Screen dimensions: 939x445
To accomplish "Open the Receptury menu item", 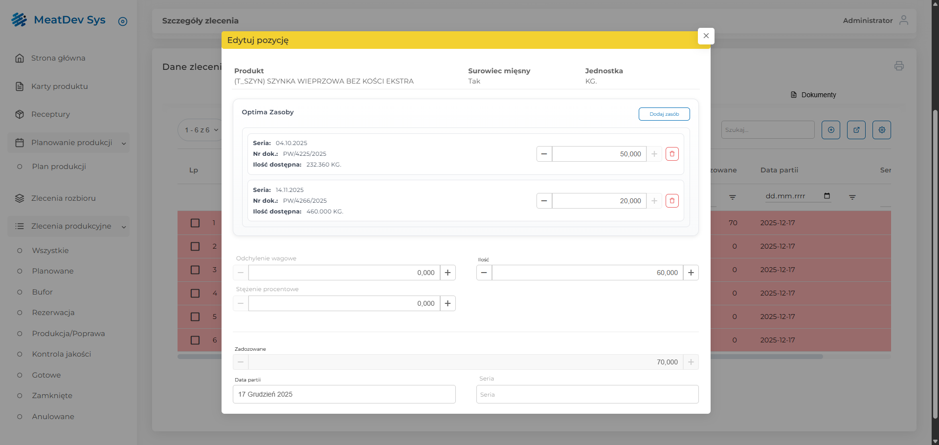I will 50,114.
